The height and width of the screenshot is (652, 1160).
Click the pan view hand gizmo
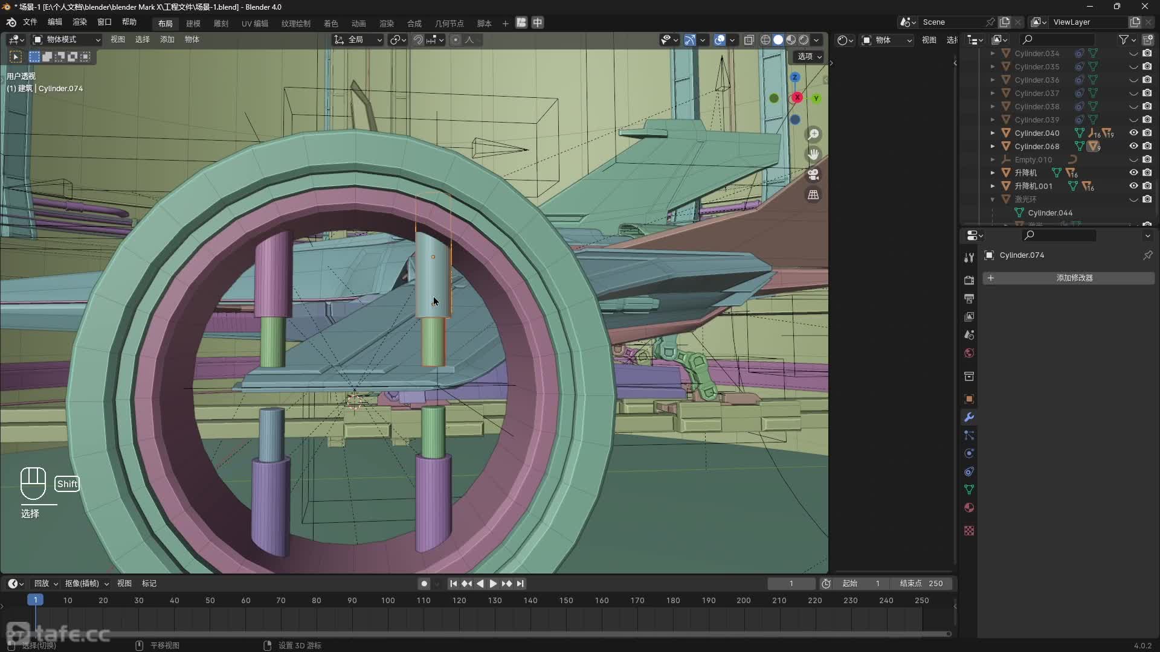point(813,154)
